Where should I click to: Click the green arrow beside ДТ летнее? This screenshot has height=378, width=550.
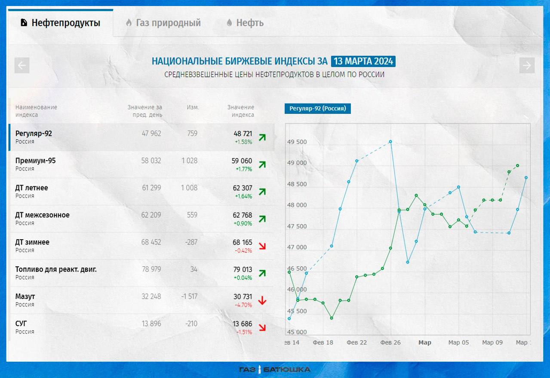262,192
